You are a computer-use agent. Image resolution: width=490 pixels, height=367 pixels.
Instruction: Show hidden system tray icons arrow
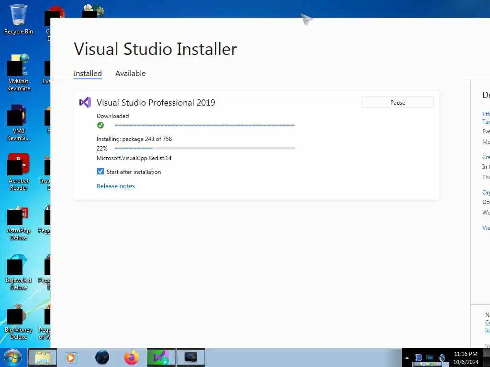click(407, 358)
